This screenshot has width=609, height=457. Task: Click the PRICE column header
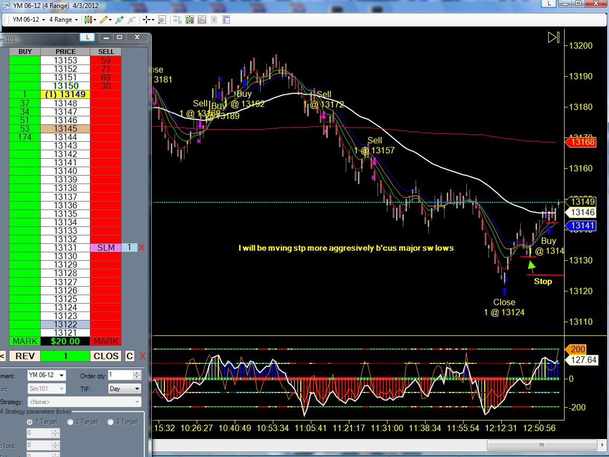(x=65, y=52)
